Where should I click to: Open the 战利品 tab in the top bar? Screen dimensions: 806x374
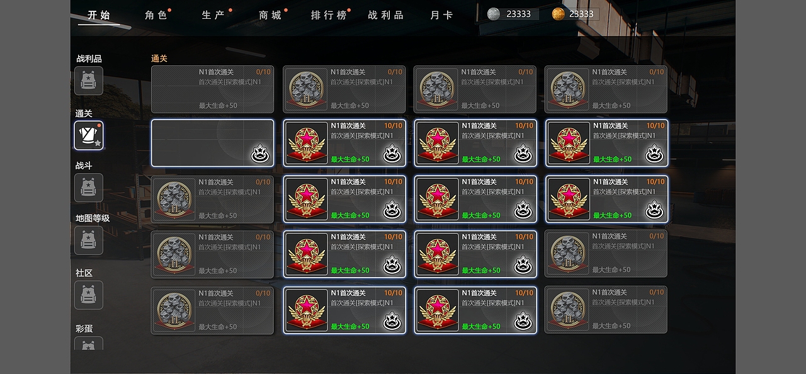386,15
